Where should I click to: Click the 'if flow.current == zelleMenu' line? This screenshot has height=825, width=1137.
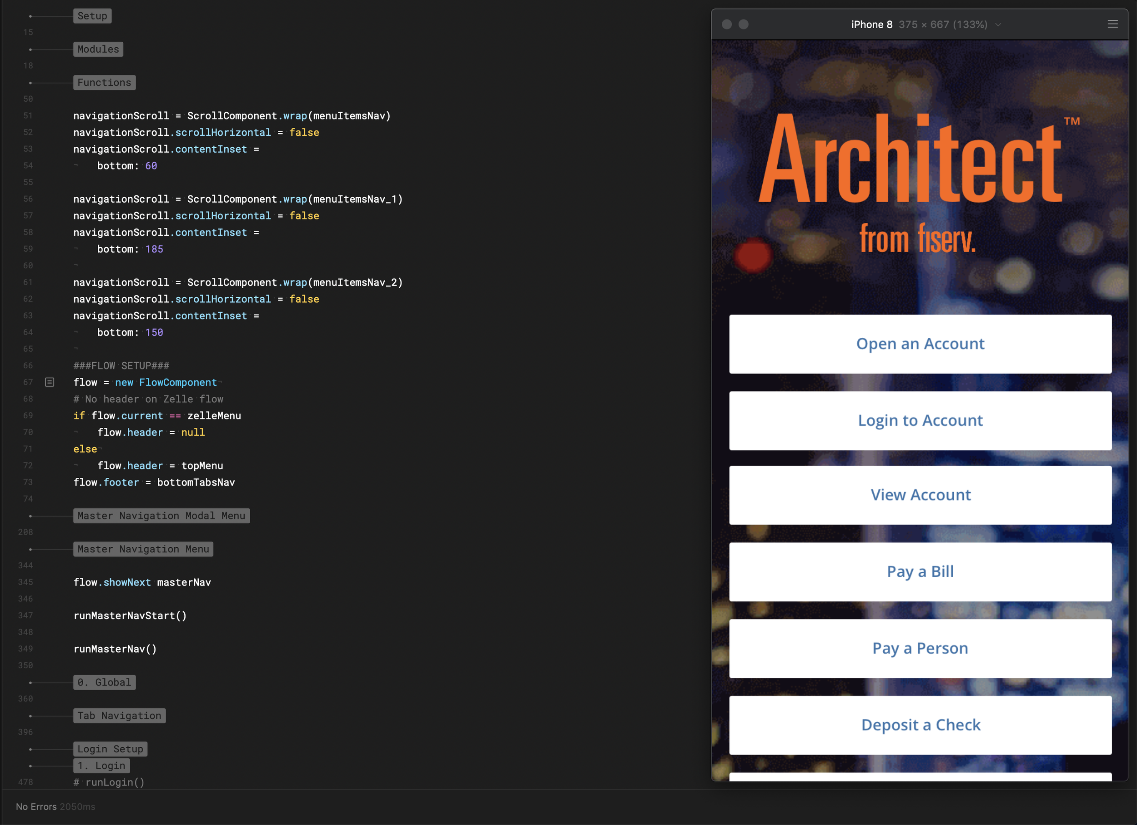pos(157,416)
